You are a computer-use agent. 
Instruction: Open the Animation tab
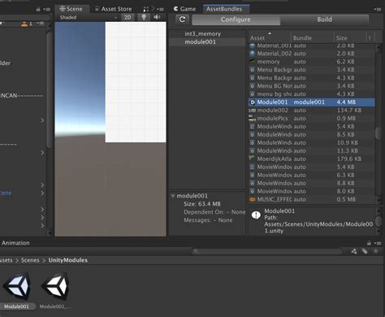tap(15, 243)
